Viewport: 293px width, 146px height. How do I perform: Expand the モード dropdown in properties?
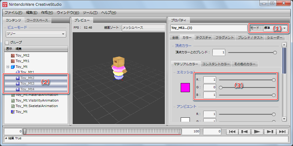point(284,28)
